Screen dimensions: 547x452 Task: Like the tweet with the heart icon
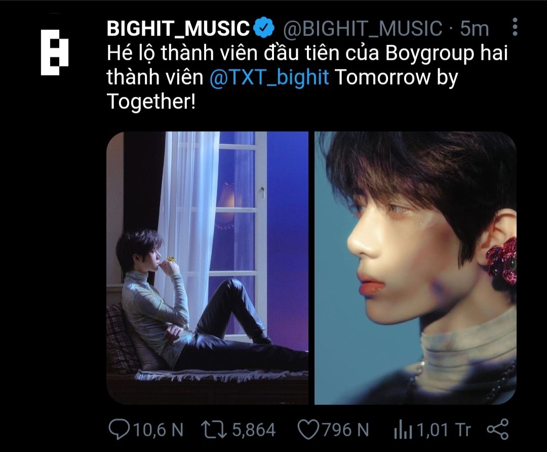(308, 429)
